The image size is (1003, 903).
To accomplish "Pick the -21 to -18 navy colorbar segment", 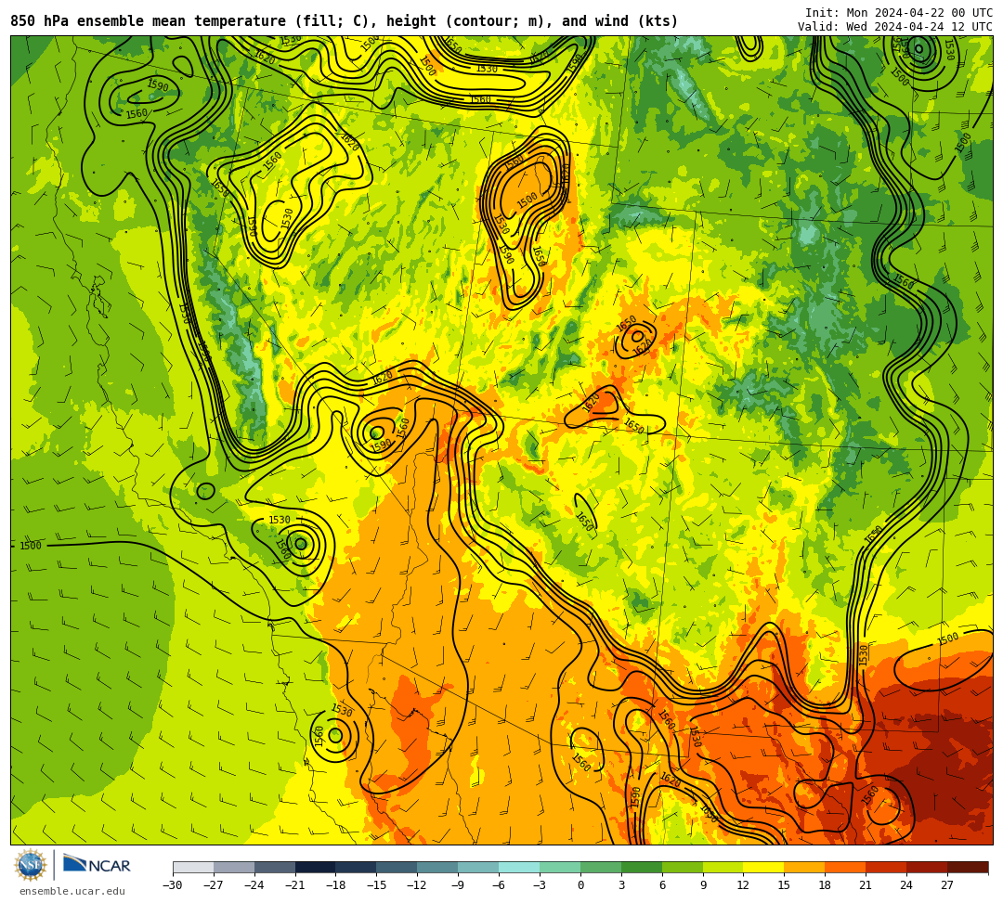I will (x=316, y=867).
